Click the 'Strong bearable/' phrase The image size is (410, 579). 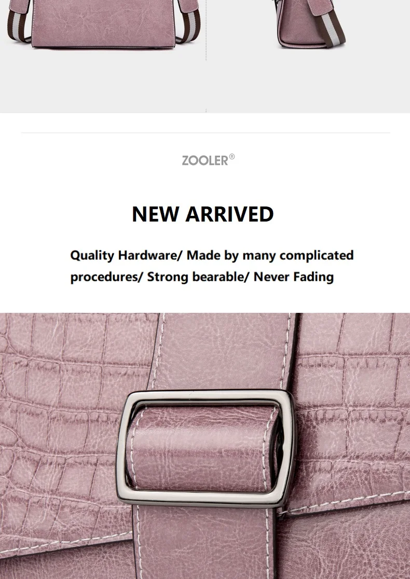pos(198,277)
